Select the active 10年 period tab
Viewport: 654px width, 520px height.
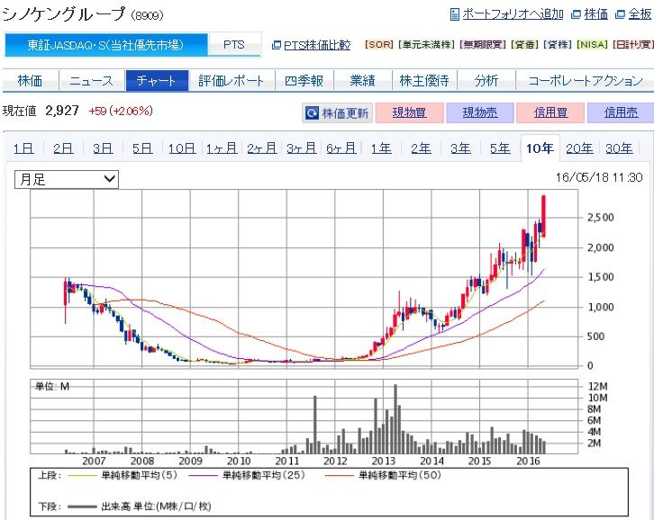pos(540,148)
